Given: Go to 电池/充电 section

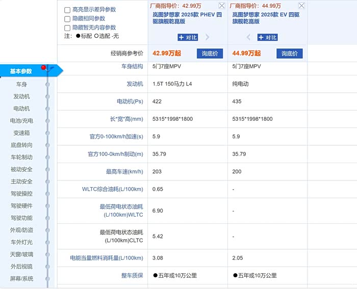Looking at the screenshot, I should (21, 121).
